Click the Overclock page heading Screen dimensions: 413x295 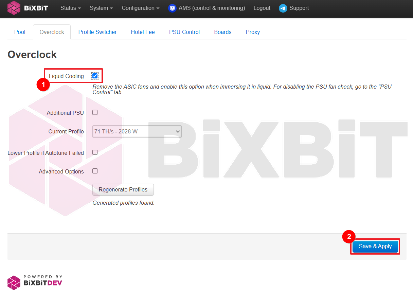click(32, 55)
